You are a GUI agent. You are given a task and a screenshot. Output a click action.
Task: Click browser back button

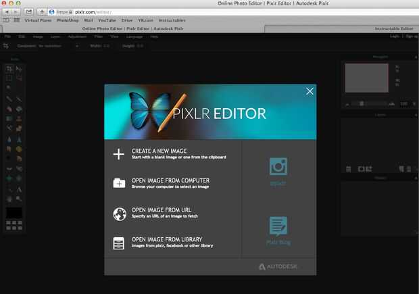(x=7, y=12)
